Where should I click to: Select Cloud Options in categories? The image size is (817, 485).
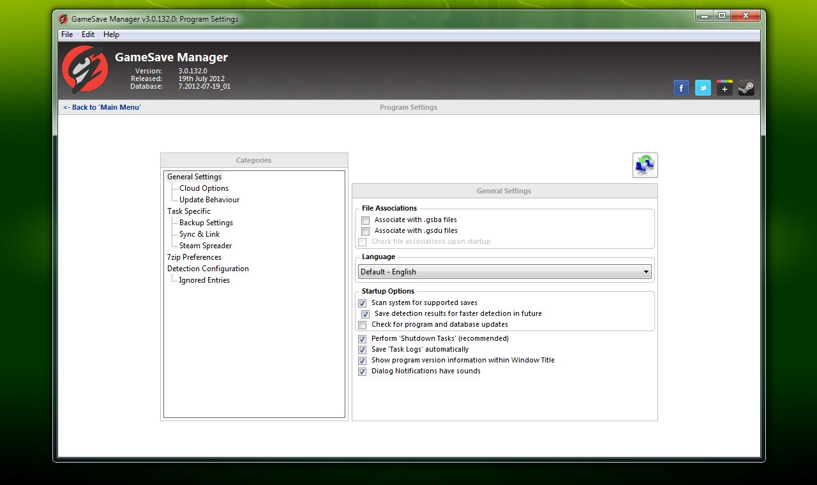click(x=204, y=188)
